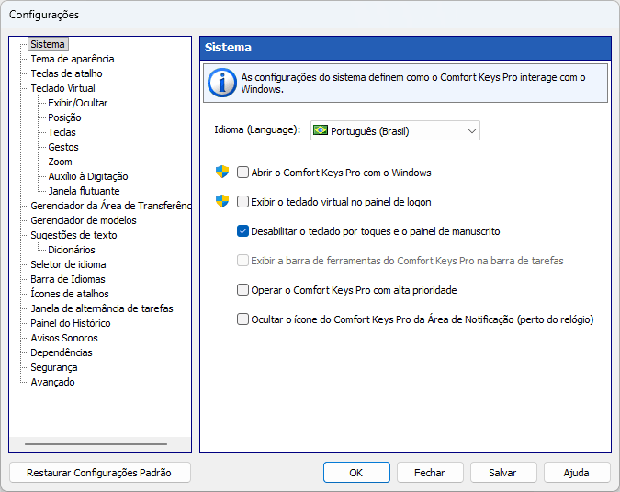The width and height of the screenshot is (620, 492).
Task: Open Barra de Idiomas settings
Action: tap(68, 279)
